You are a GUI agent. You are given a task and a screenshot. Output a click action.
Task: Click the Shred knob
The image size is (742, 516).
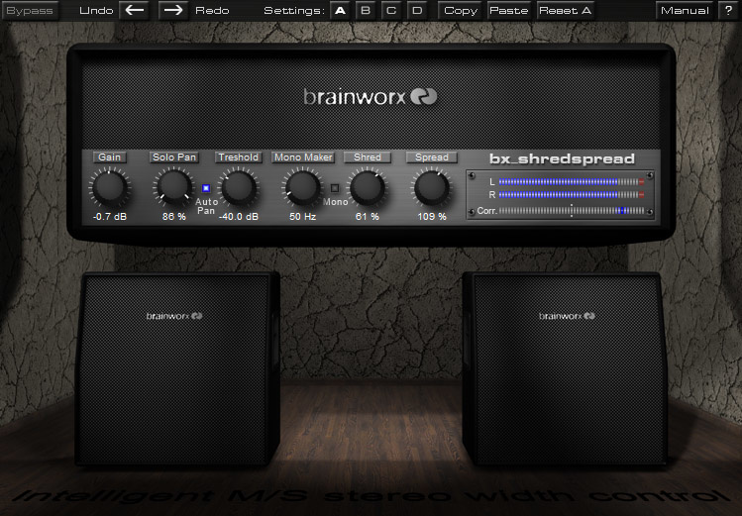(367, 187)
